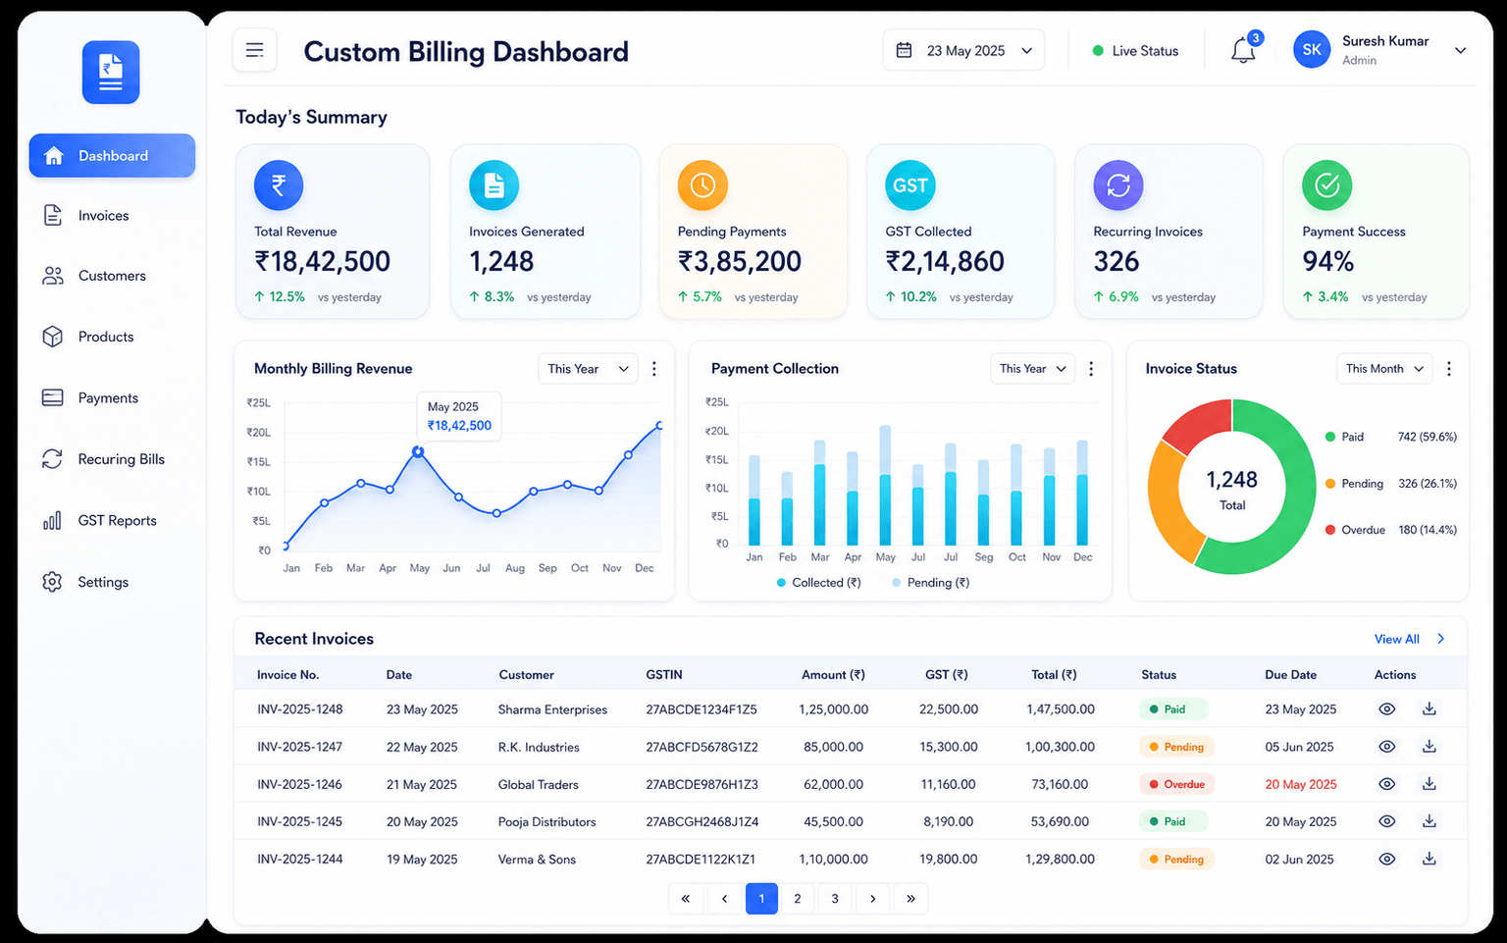Go to Dashboard in the sidebar
1507x943 pixels.
[x=112, y=156]
